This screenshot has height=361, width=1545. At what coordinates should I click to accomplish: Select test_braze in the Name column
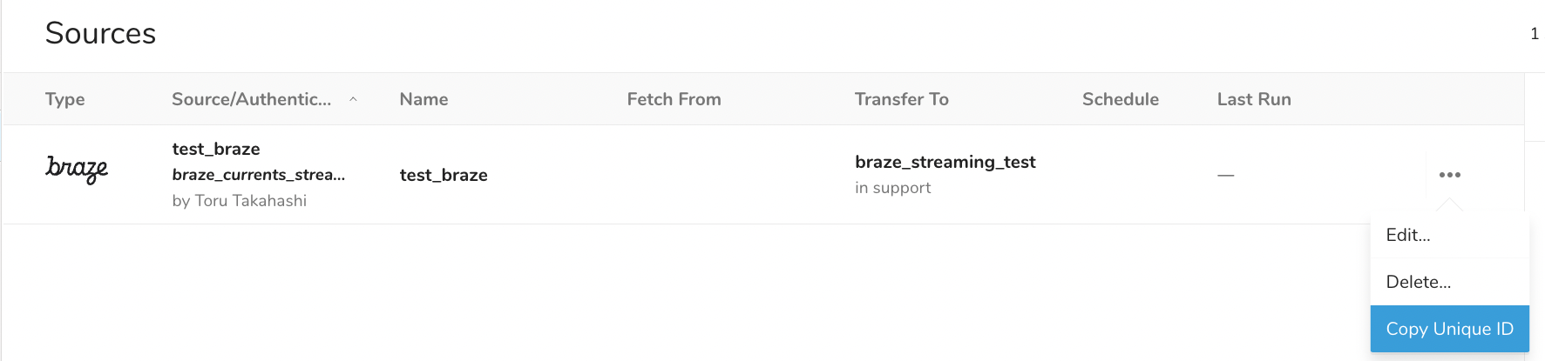[444, 175]
